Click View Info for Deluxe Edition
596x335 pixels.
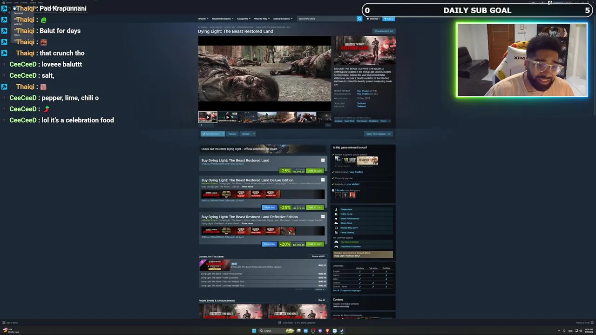point(270,208)
